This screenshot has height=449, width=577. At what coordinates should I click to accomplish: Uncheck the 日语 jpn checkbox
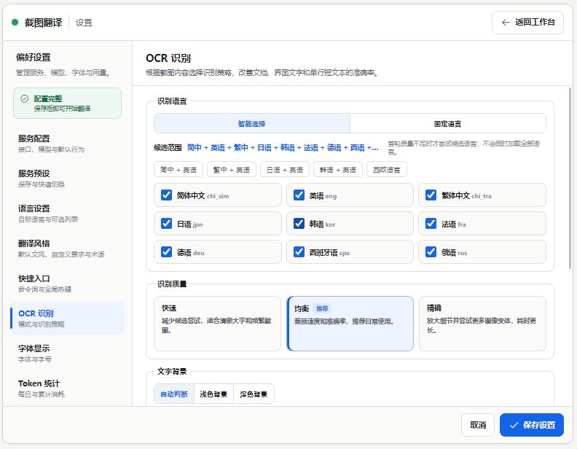tap(166, 223)
